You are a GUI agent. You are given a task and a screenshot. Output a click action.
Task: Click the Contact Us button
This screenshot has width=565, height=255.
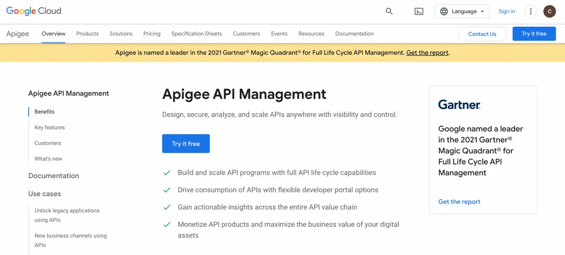pyautogui.click(x=482, y=34)
